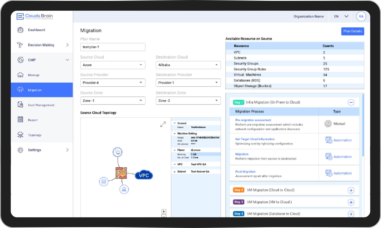
Task: Open the Destination Zone dropdown
Action: tap(188, 101)
